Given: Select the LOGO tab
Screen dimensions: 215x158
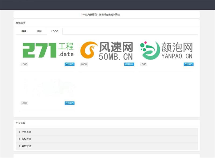Looking at the screenshot, I should click(55, 31).
